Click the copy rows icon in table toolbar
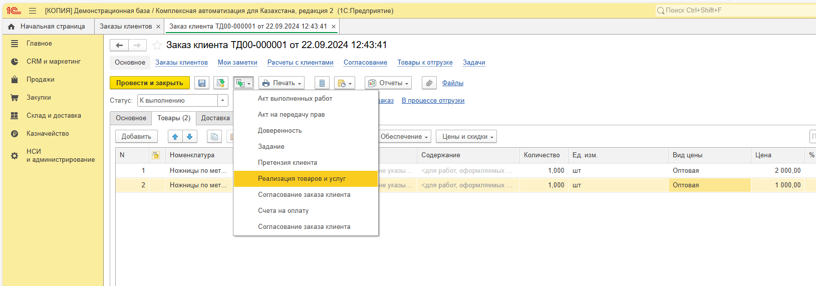This screenshot has height=286, width=816. click(x=214, y=137)
